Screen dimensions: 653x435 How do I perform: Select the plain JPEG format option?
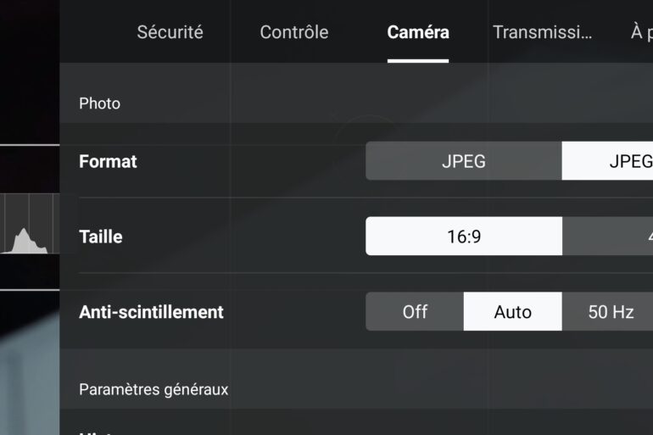pos(463,161)
